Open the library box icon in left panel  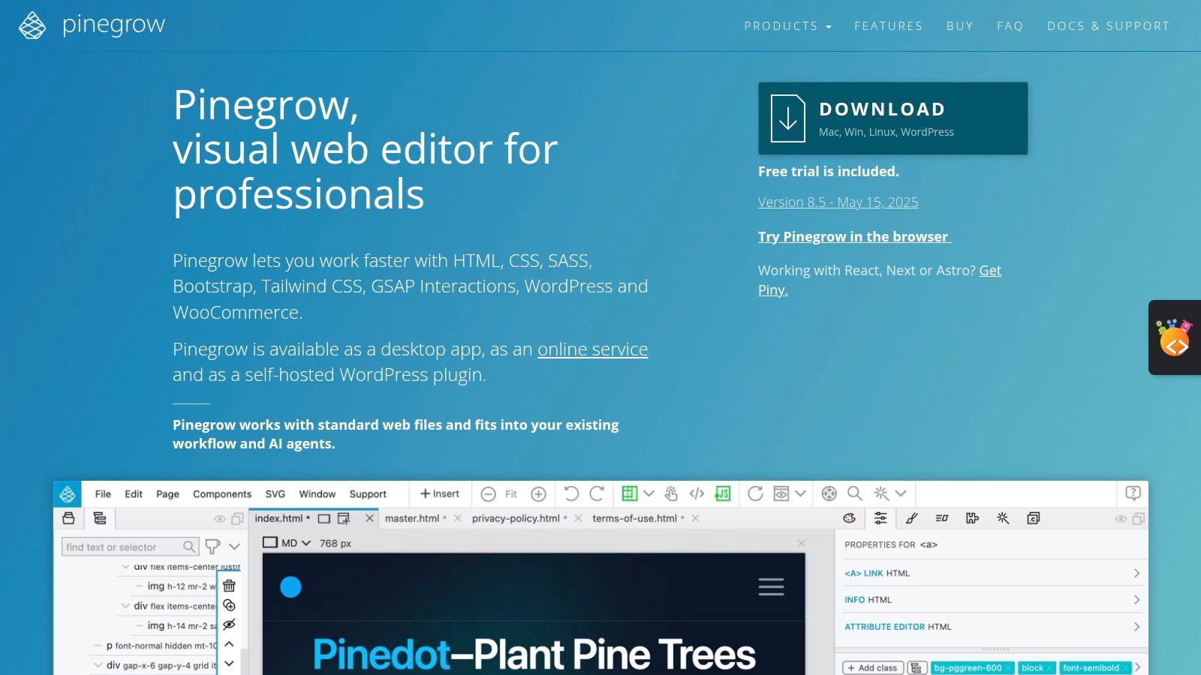(68, 518)
